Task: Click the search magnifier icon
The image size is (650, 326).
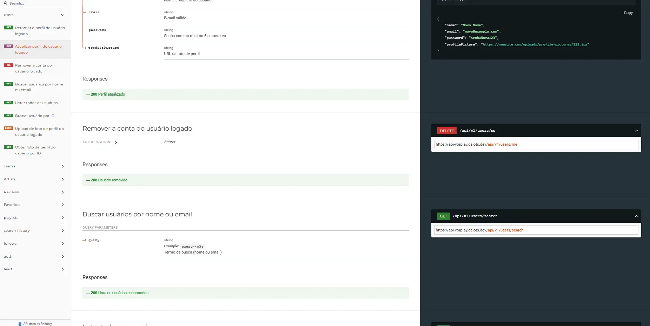Action: pos(6,3)
